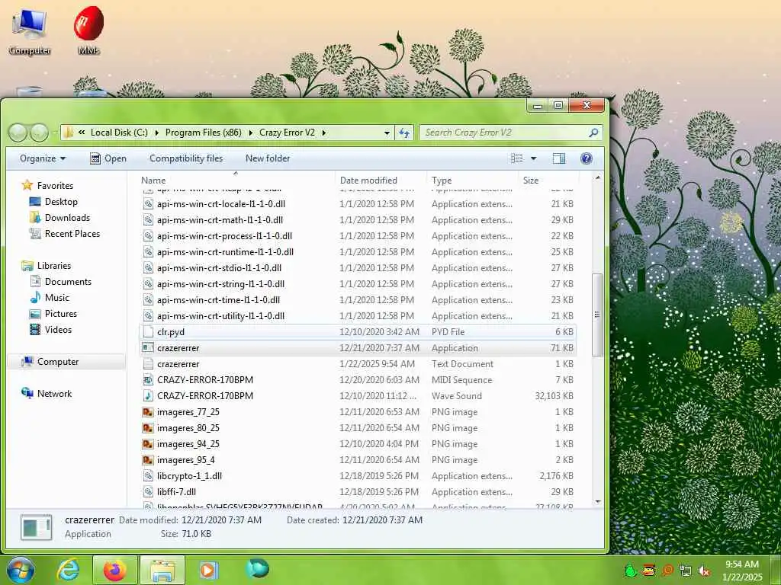The width and height of the screenshot is (781, 585).
Task: Click the muted volume tray icon
Action: (x=704, y=571)
